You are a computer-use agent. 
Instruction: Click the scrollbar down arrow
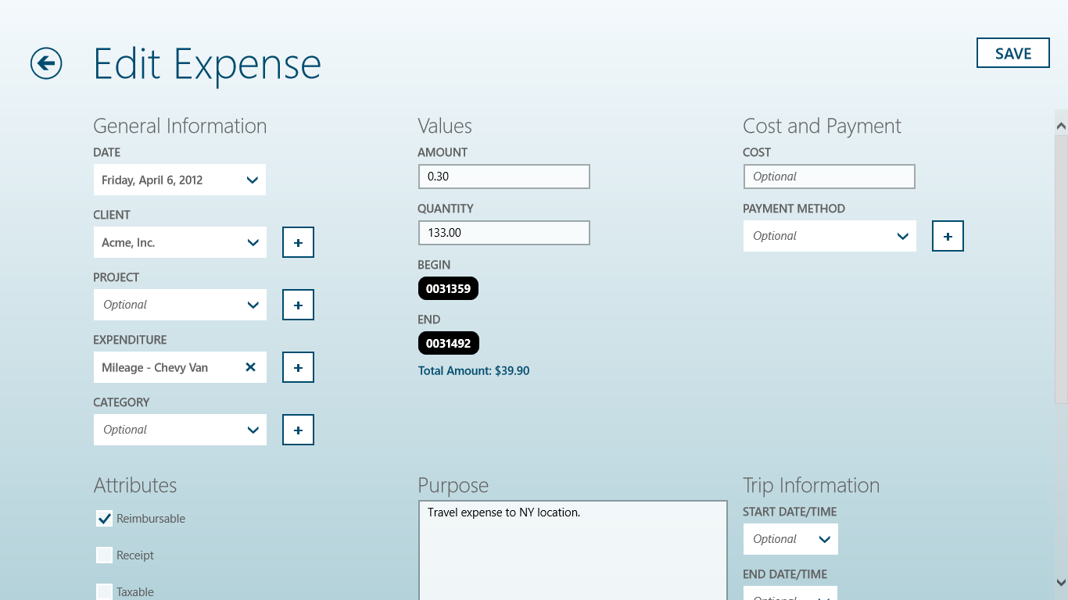point(1061,582)
